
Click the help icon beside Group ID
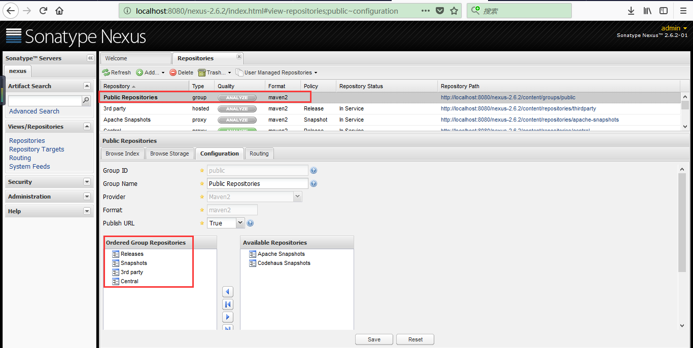pos(314,171)
